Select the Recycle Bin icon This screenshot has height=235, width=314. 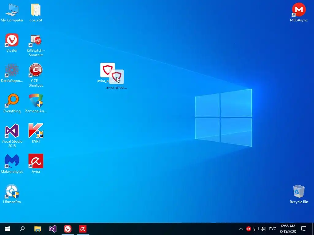click(x=299, y=194)
